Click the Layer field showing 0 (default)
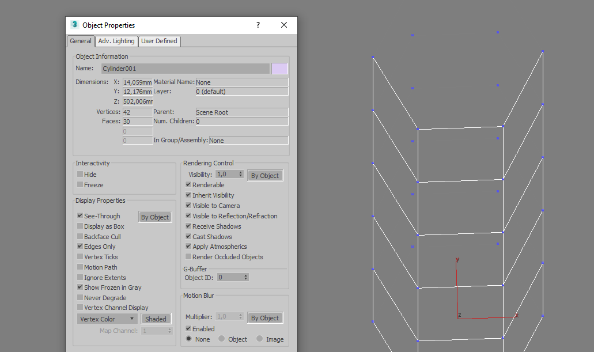The image size is (594, 352). click(x=242, y=92)
